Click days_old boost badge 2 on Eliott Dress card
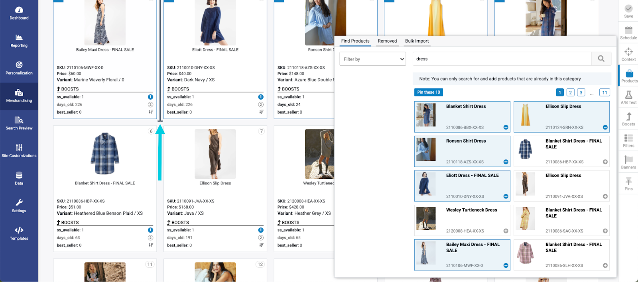The height and width of the screenshot is (282, 638). (x=261, y=104)
